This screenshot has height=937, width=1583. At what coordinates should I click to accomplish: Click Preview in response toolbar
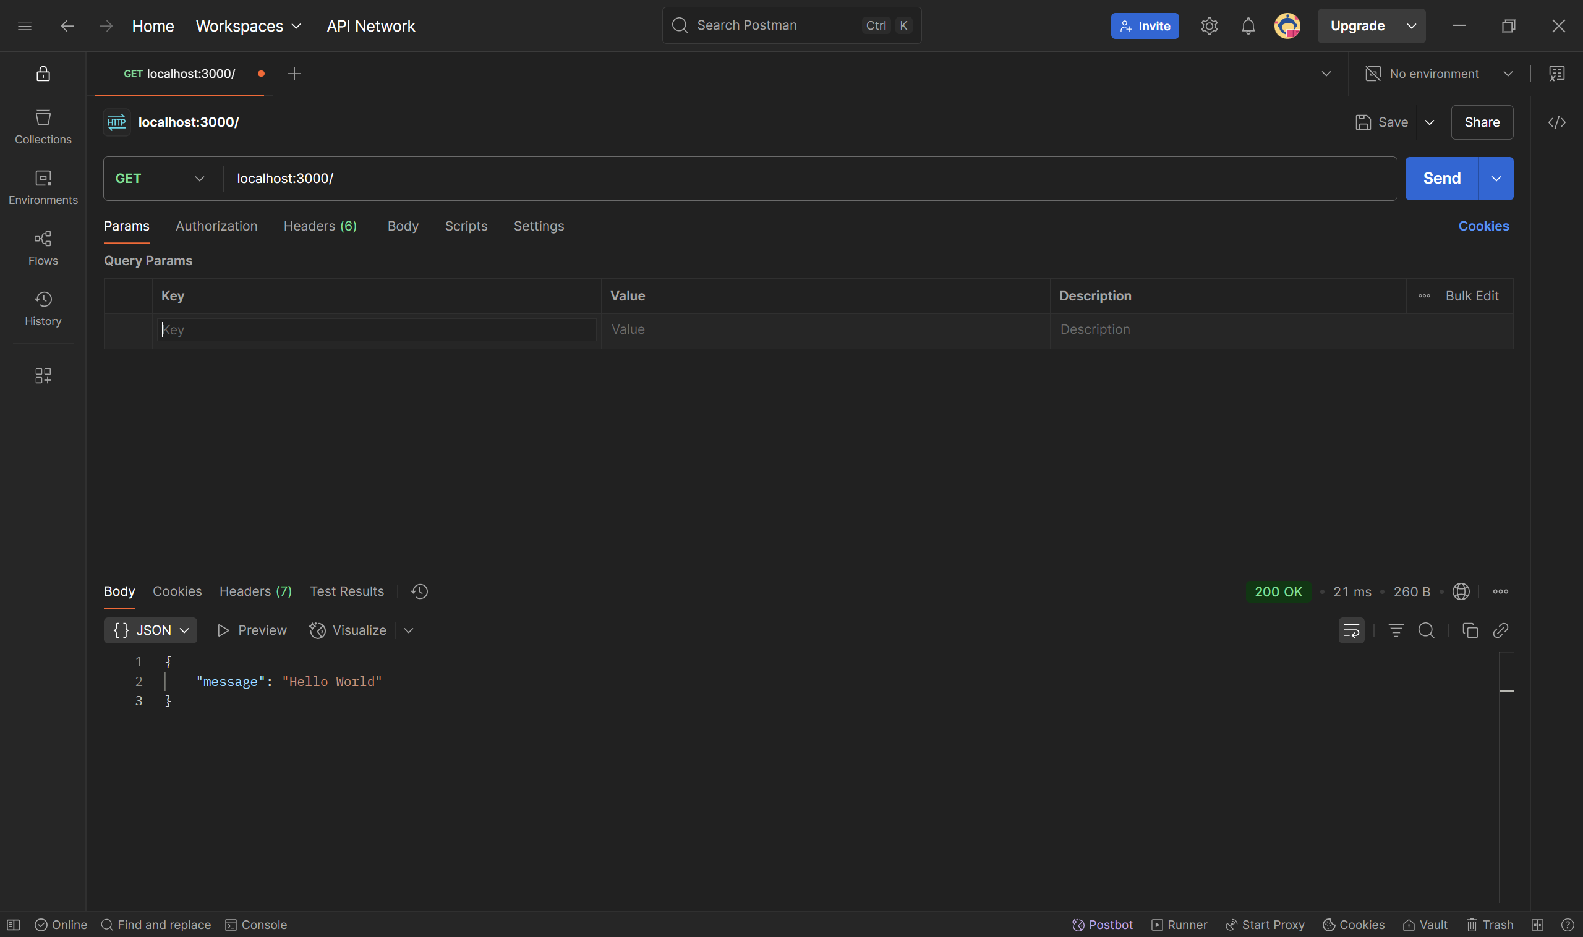252,630
